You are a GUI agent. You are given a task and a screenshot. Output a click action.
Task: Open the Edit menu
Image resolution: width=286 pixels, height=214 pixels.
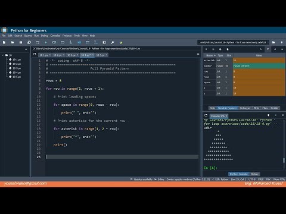click(10, 36)
